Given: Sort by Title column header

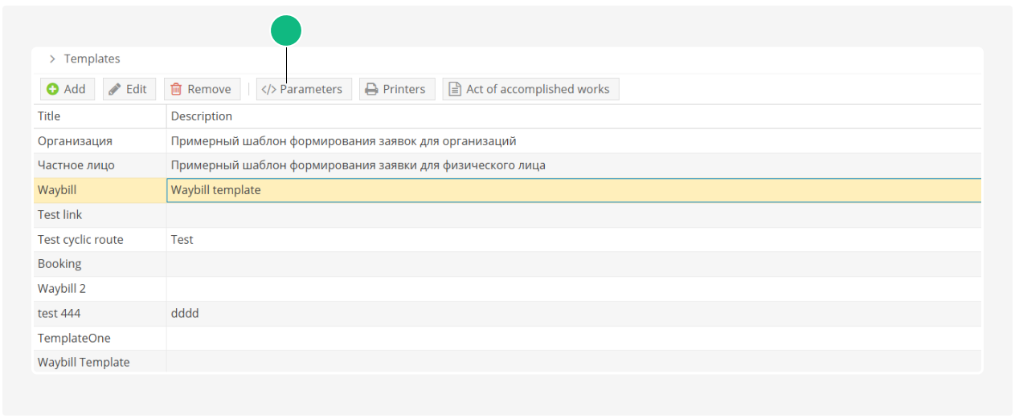Looking at the screenshot, I should pos(49,116).
